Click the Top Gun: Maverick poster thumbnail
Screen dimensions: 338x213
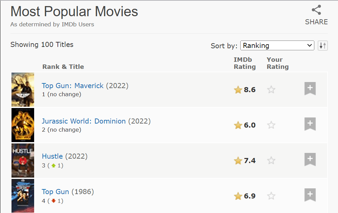tap(23, 90)
